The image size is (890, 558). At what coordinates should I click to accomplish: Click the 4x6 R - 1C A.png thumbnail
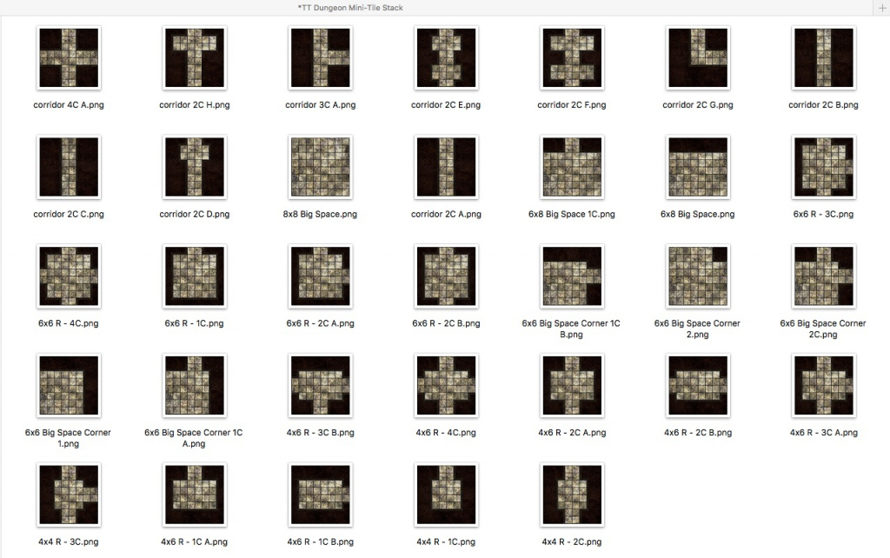coord(194,495)
